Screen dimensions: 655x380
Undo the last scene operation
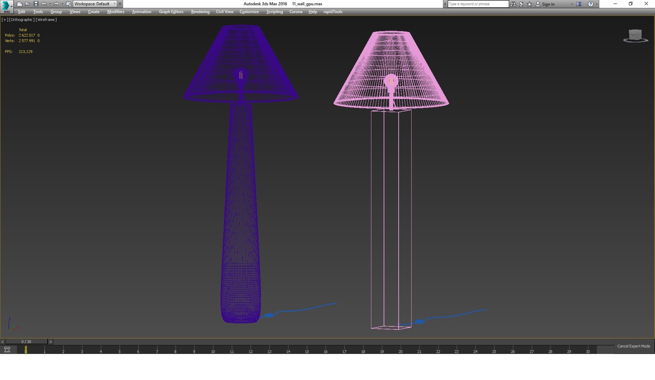[x=44, y=4]
